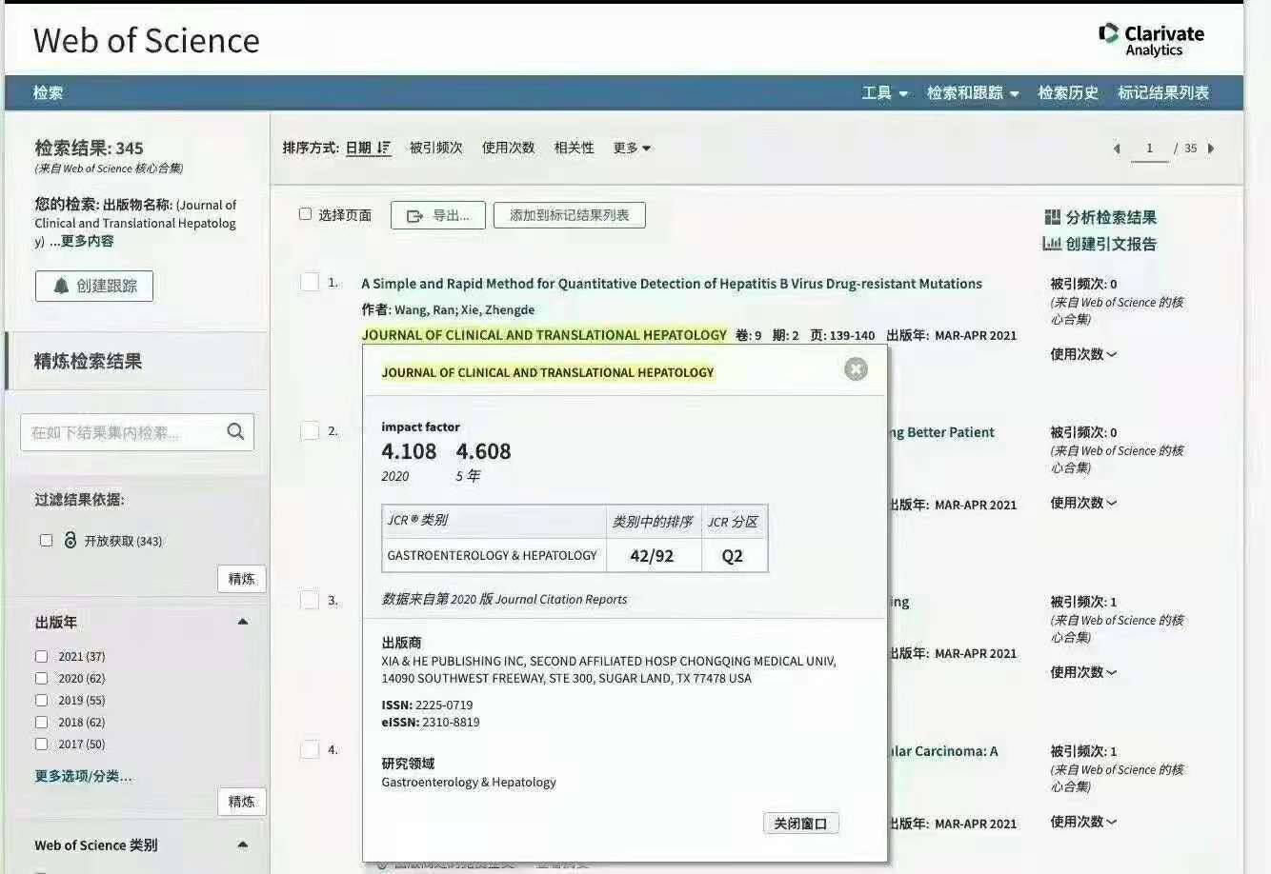Screen dimensions: 1271x874
Task: Check the box for result 2
Action: click(310, 430)
